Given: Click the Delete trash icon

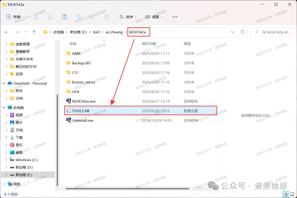Looking at the screenshot, I should coord(107,17).
